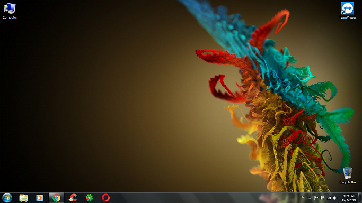Open Windows Explorer from the taskbar

[x=23, y=198]
